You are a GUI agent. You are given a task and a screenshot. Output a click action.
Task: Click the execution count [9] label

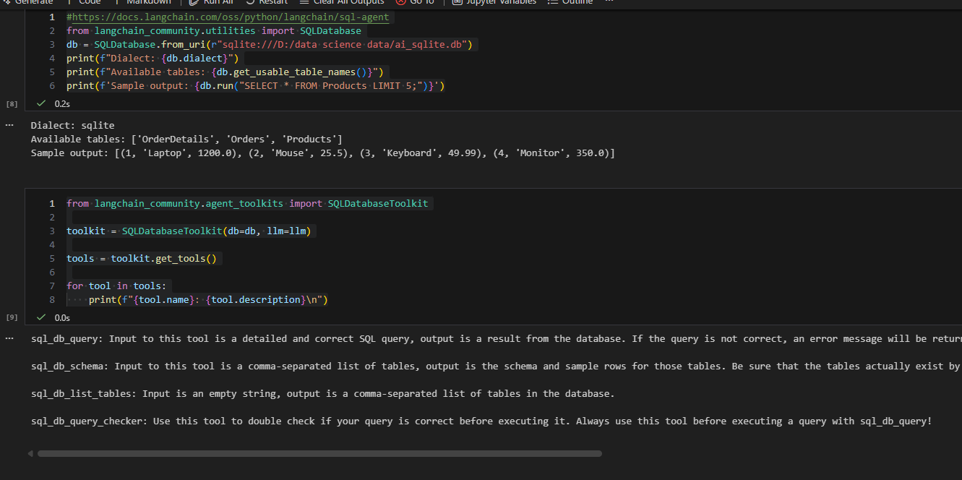coord(12,317)
